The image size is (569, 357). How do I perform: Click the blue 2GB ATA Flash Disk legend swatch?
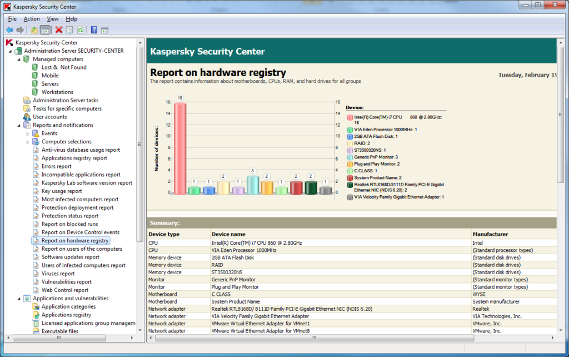pos(350,137)
